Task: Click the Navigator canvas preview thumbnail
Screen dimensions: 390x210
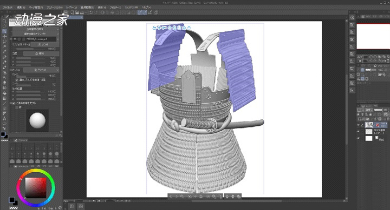Action: tap(373, 37)
